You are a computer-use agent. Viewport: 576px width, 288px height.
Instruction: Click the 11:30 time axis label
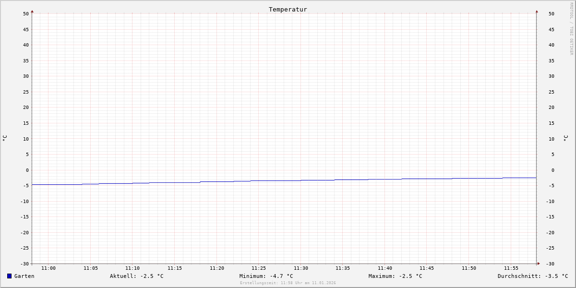[301, 268]
